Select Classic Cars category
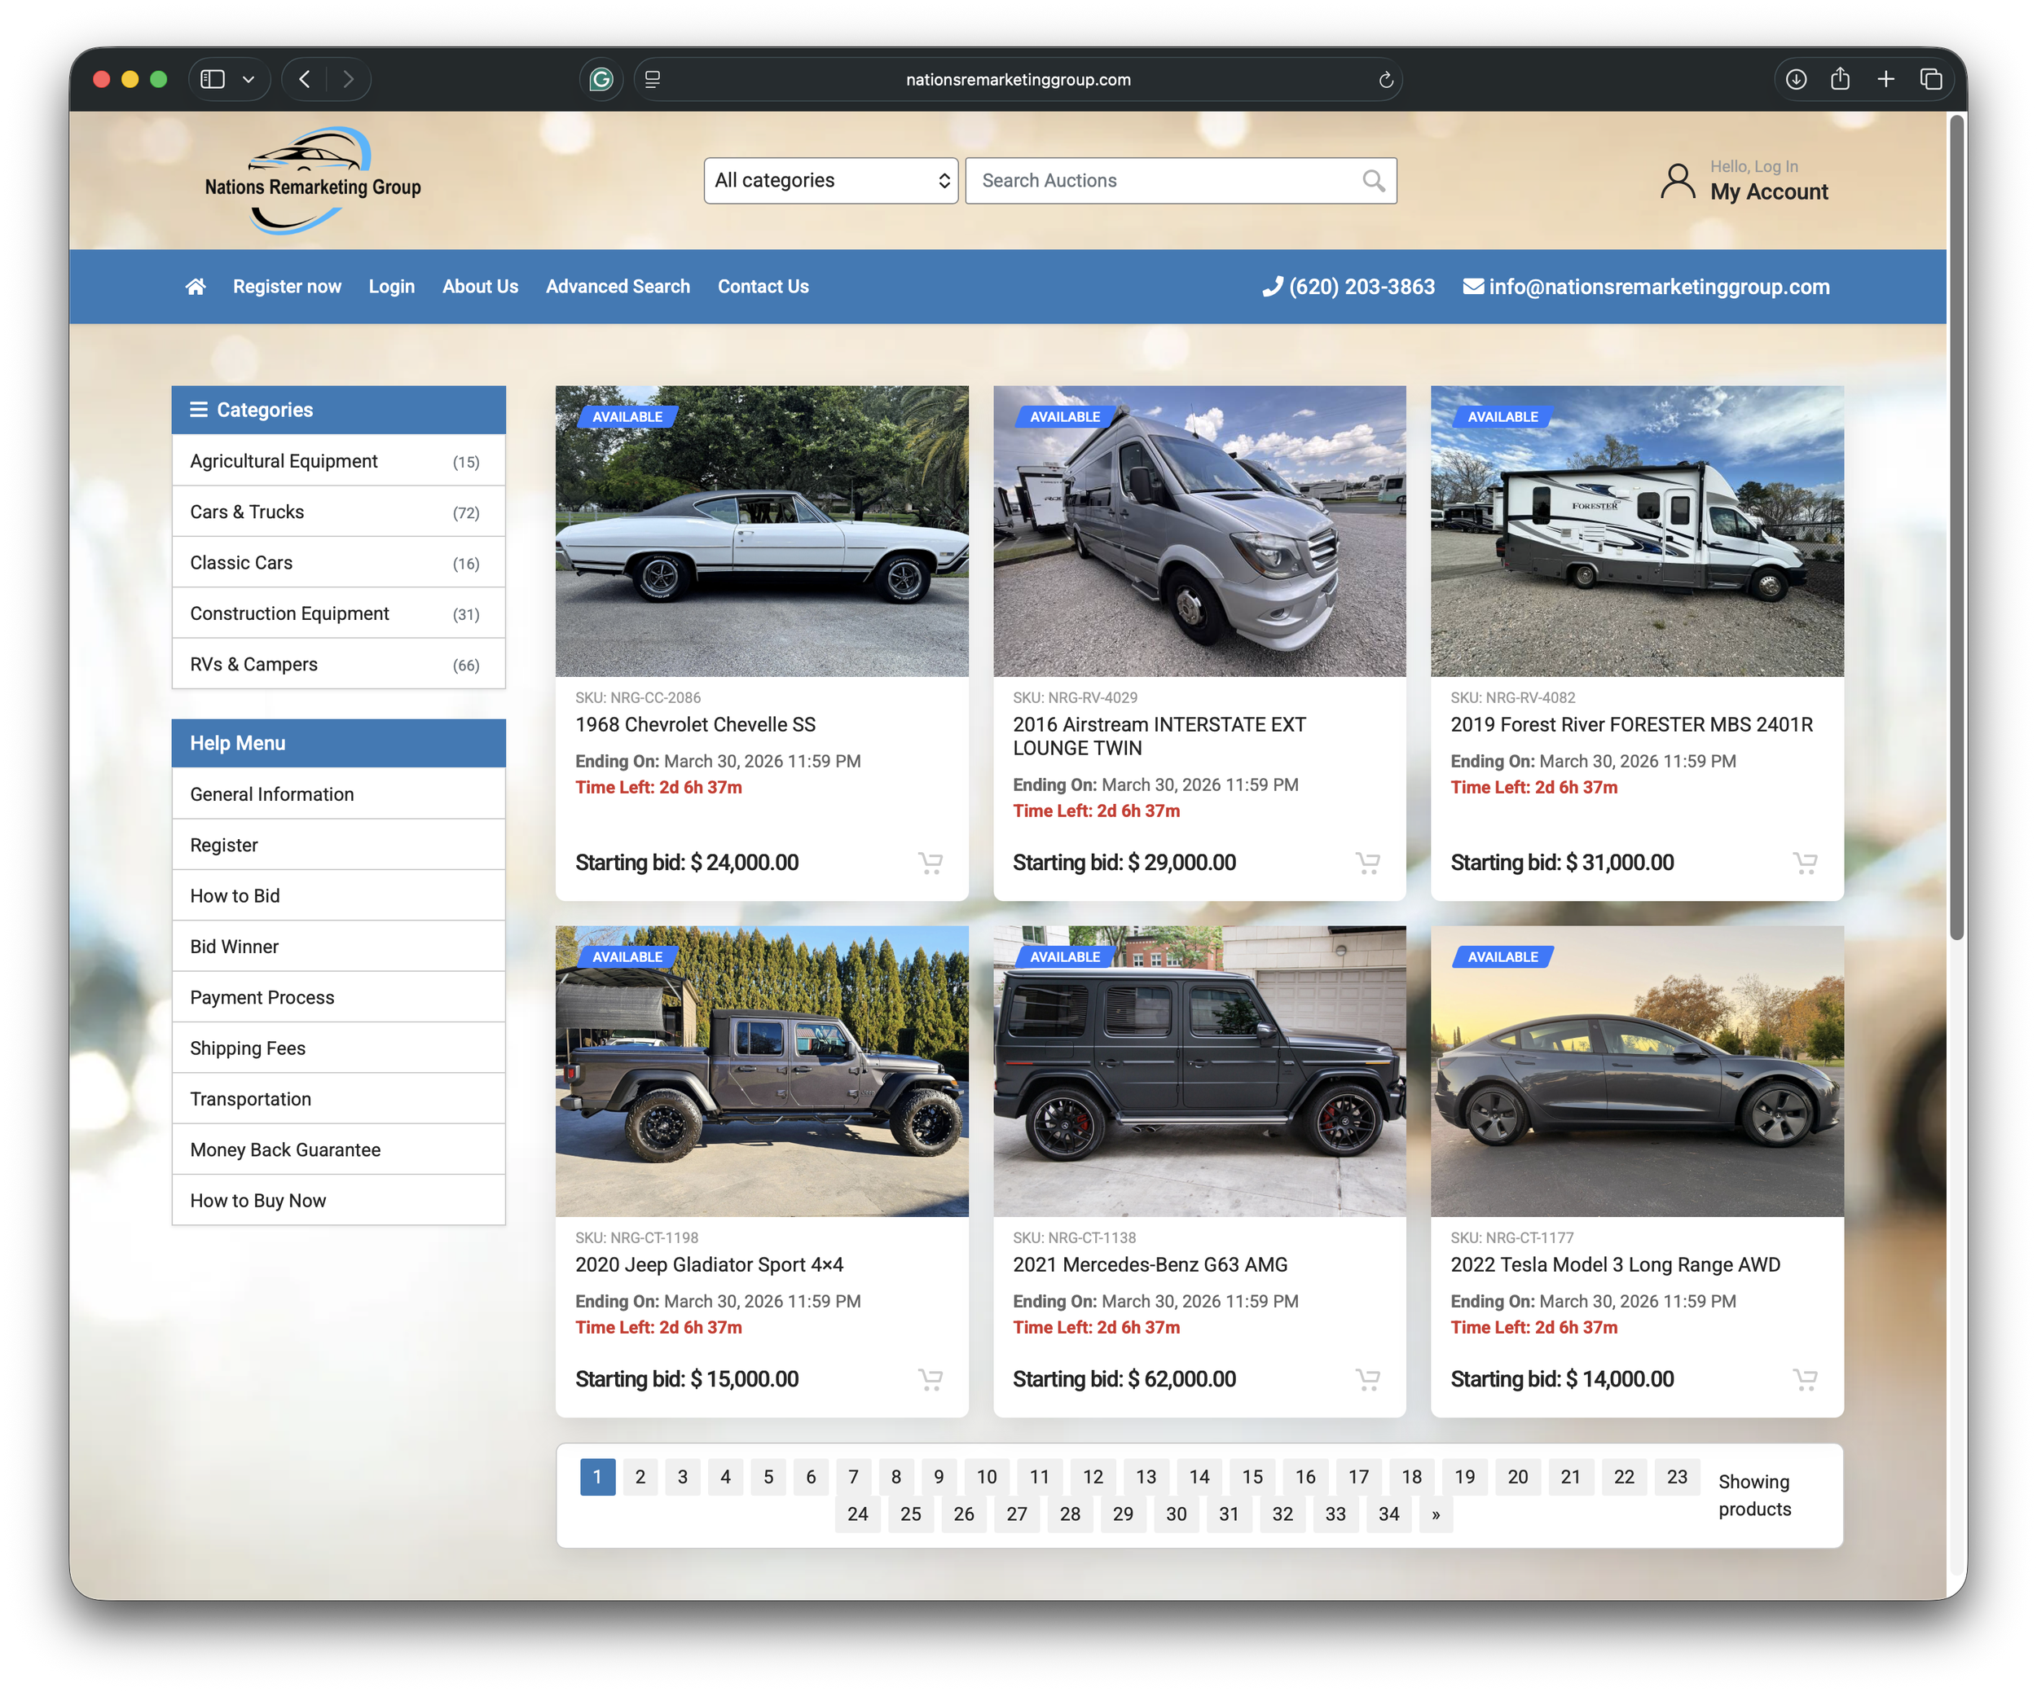2037x1692 pixels. pyautogui.click(x=338, y=564)
